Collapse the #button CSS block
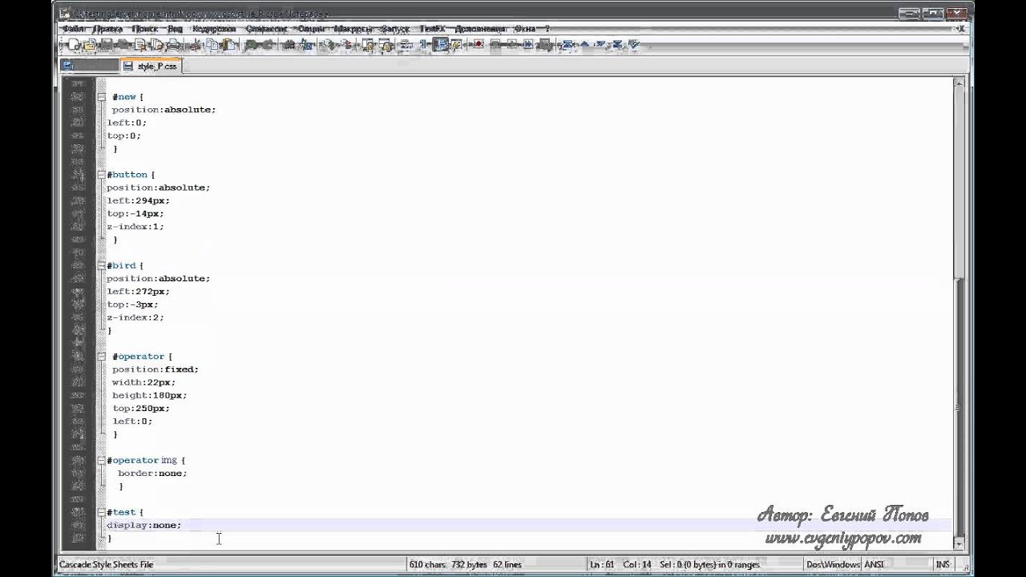The height and width of the screenshot is (577, 1026). click(102, 175)
